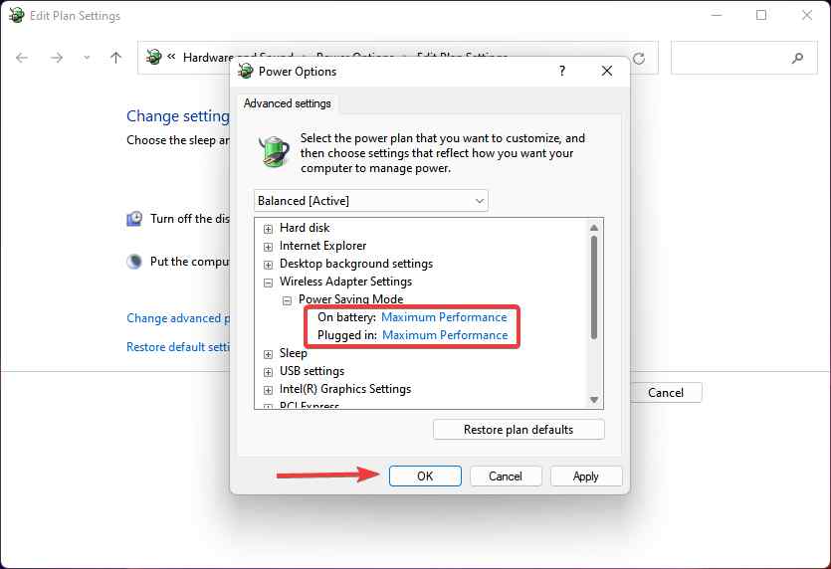Screen dimensions: 831x569
Task: Collapse the Wireless Adapter Settings node
Action: pyautogui.click(x=268, y=283)
